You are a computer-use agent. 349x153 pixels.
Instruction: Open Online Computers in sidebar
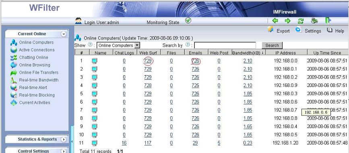pos(36,42)
